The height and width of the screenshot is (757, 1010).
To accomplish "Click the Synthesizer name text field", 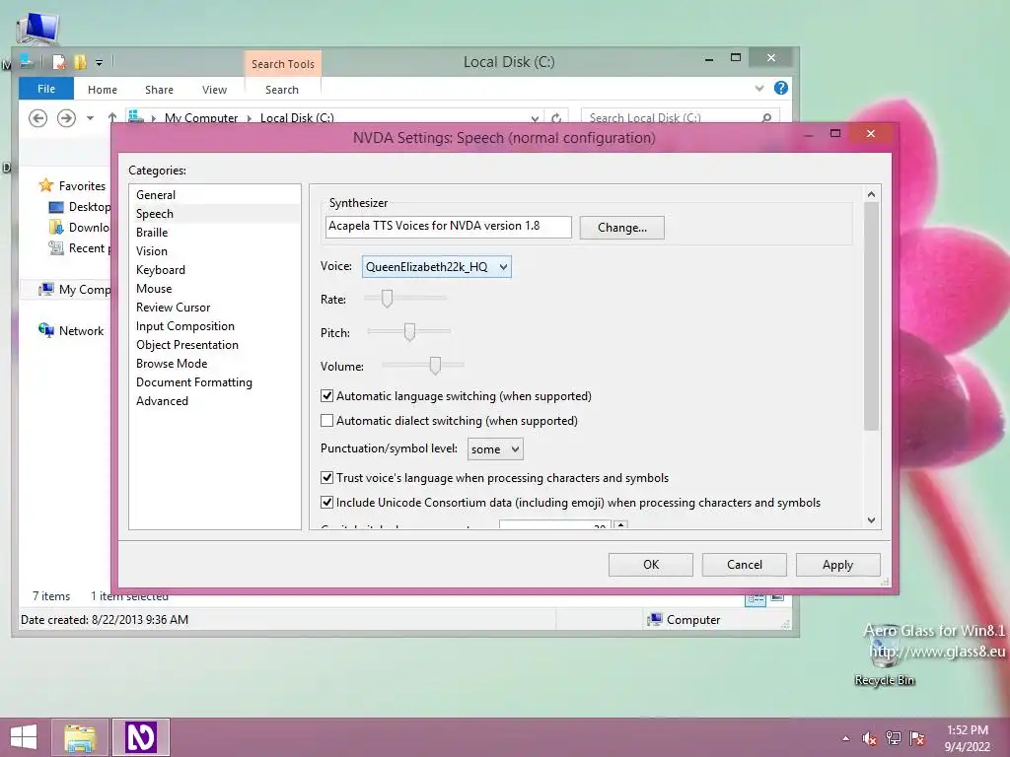I will 449,227.
